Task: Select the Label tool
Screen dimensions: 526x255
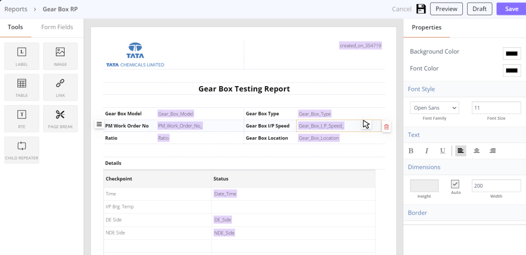Action: point(22,56)
